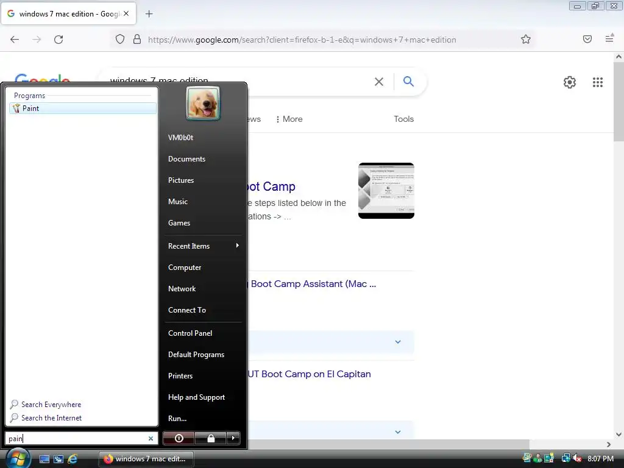Open the Run... dialog
624x468 pixels.
point(177,419)
